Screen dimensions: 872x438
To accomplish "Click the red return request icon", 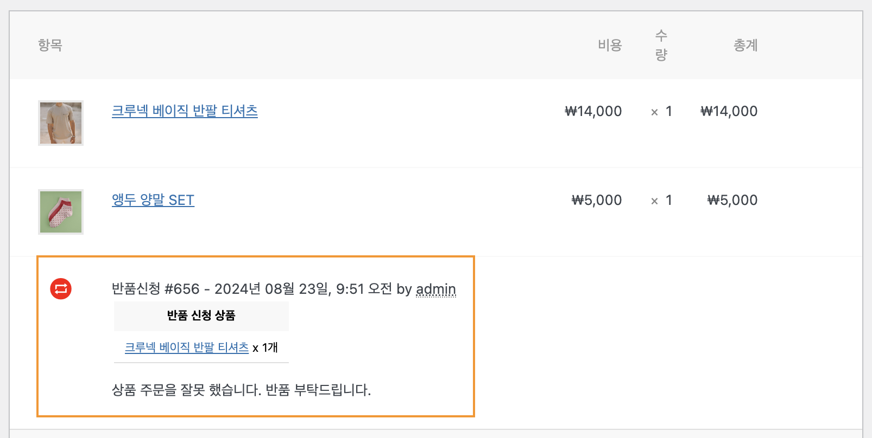I will click(x=61, y=288).
